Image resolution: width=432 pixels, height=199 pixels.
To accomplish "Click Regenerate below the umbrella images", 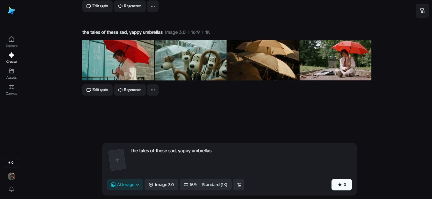I will coord(130,90).
